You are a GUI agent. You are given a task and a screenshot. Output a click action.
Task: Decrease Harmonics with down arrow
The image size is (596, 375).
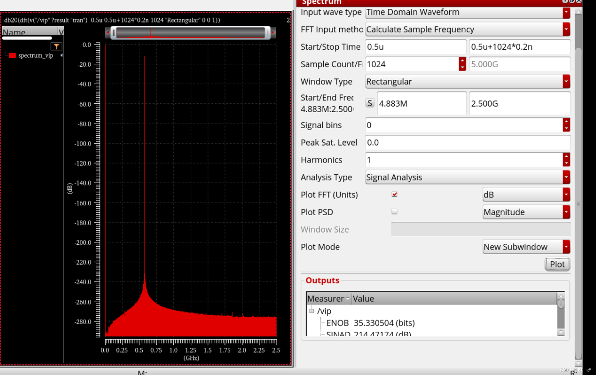point(566,163)
